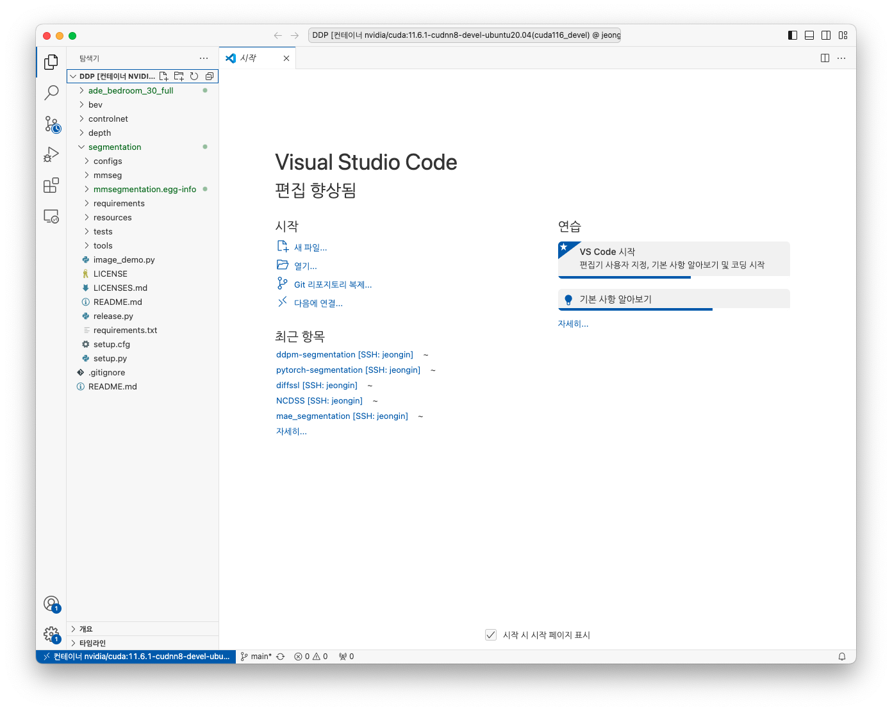This screenshot has width=892, height=711.
Task: Go forward with the navigation arrow
Action: pos(295,35)
